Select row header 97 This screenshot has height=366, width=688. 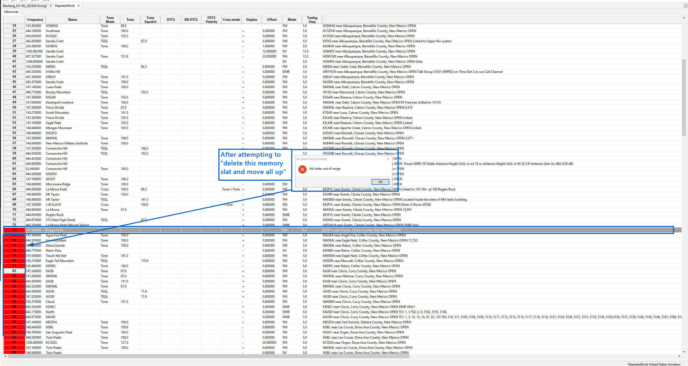pyautogui.click(x=14, y=343)
